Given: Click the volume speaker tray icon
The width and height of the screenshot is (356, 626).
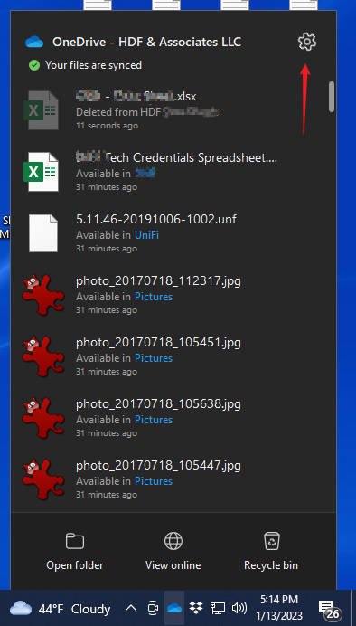Looking at the screenshot, I should [239, 608].
